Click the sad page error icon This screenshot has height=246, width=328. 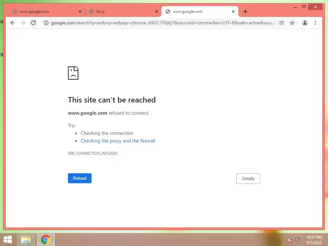tap(73, 73)
